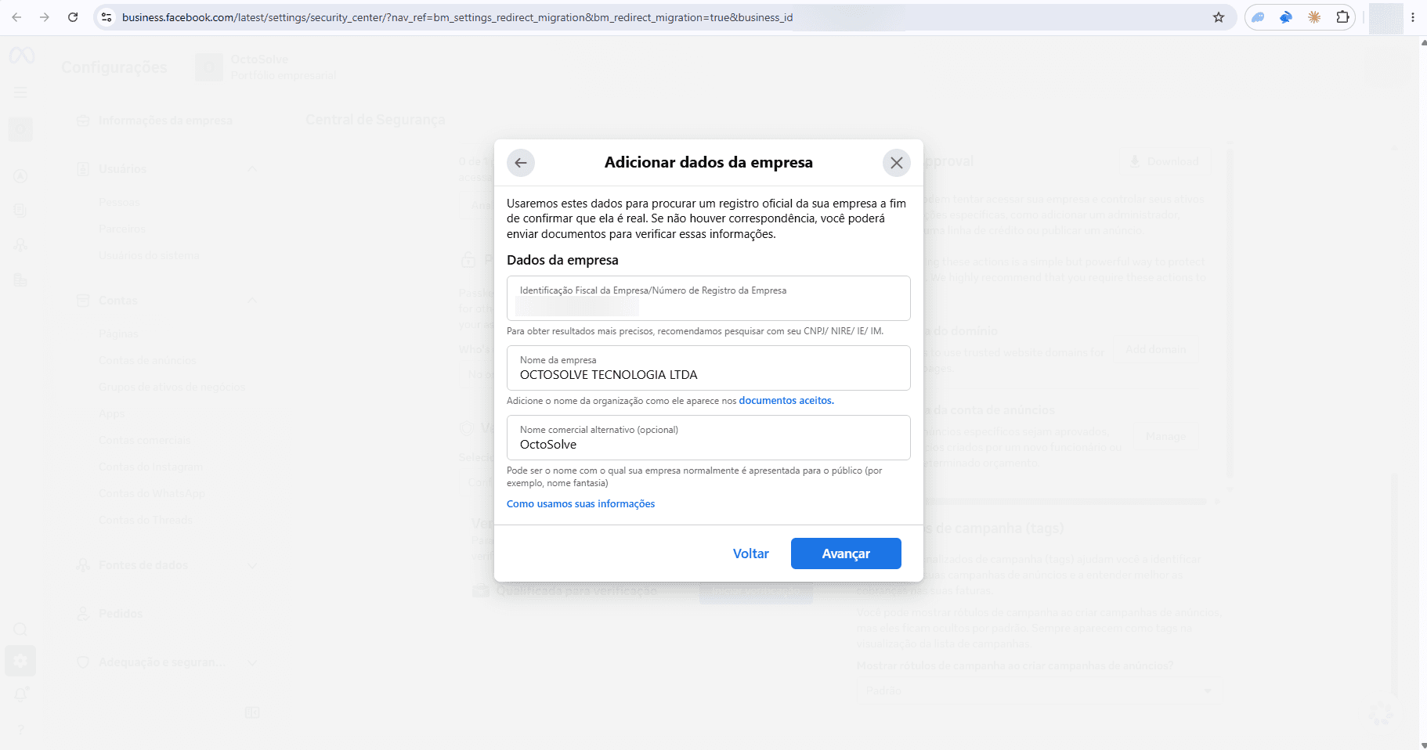1427x750 pixels.
Task: Click the dimmed Add domain button
Action: (1156, 349)
